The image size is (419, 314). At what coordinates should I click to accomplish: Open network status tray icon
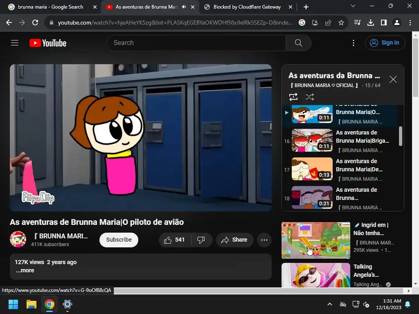356,304
